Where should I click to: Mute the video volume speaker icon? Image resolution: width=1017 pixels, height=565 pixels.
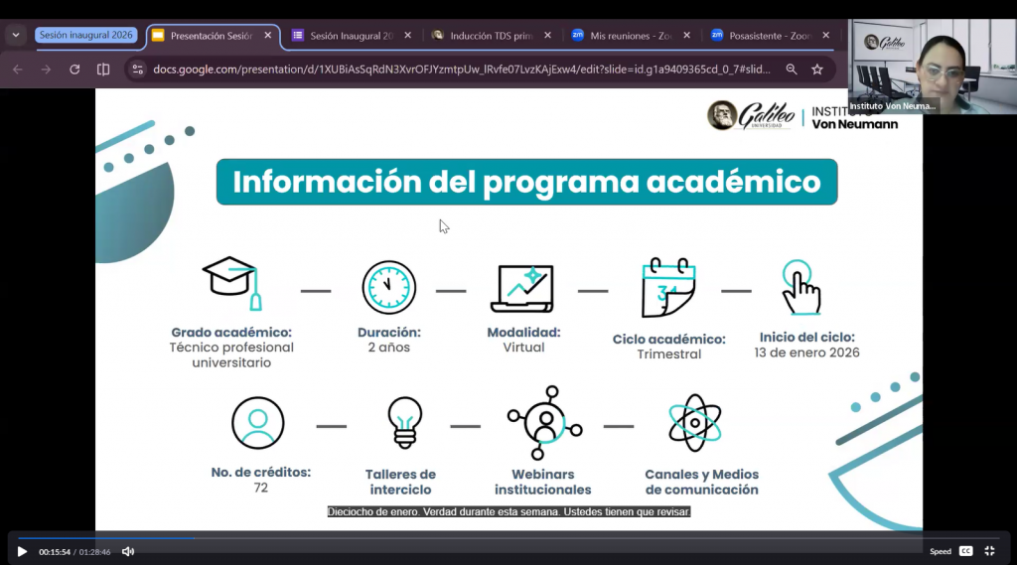pos(128,551)
